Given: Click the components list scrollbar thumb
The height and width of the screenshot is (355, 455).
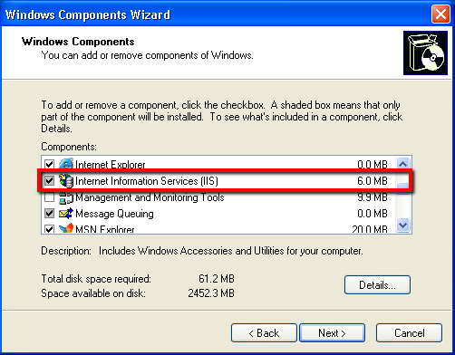Looking at the screenshot, I should [402, 187].
